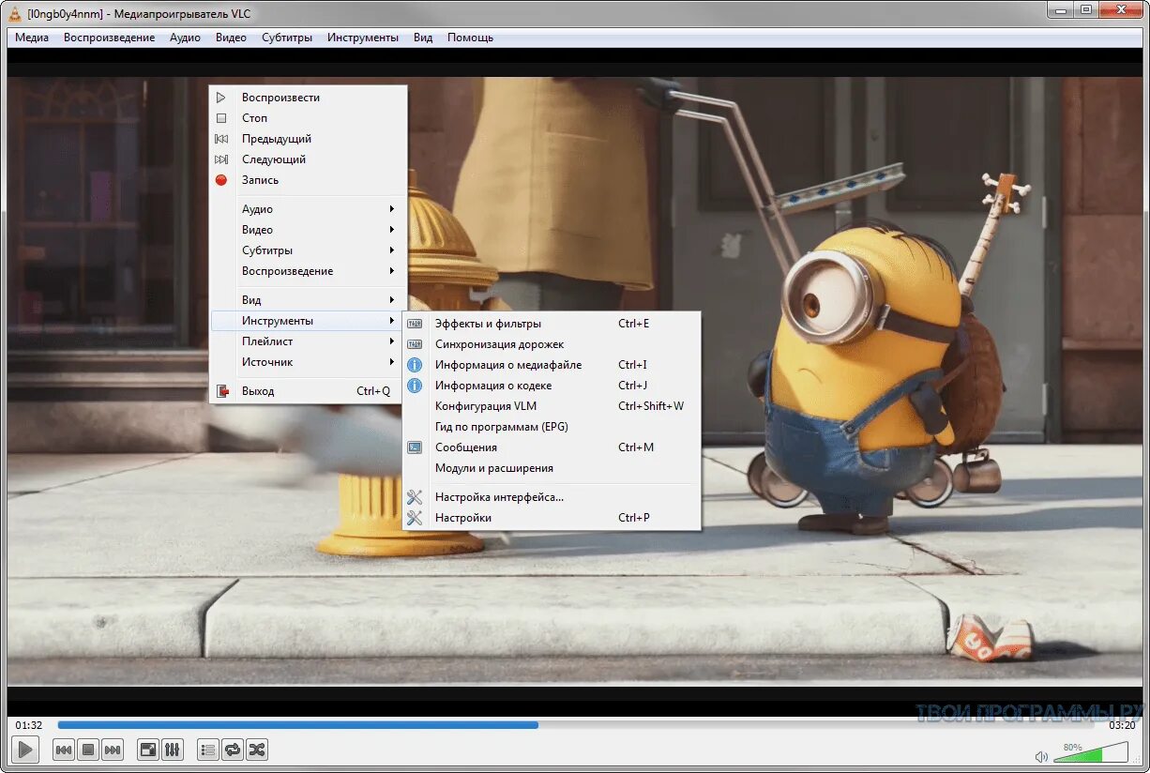
Task: Open the Субтитры menu in menu bar
Action: tap(287, 38)
